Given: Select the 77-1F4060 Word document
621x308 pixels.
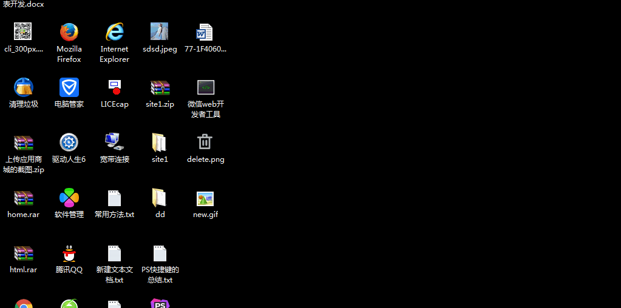Looking at the screenshot, I should pos(205,32).
